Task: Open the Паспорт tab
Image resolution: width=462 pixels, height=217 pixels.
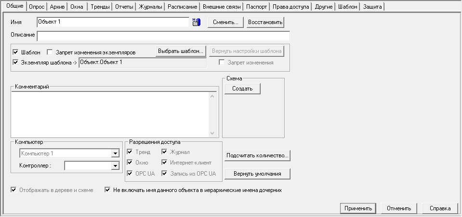Action: [257, 6]
